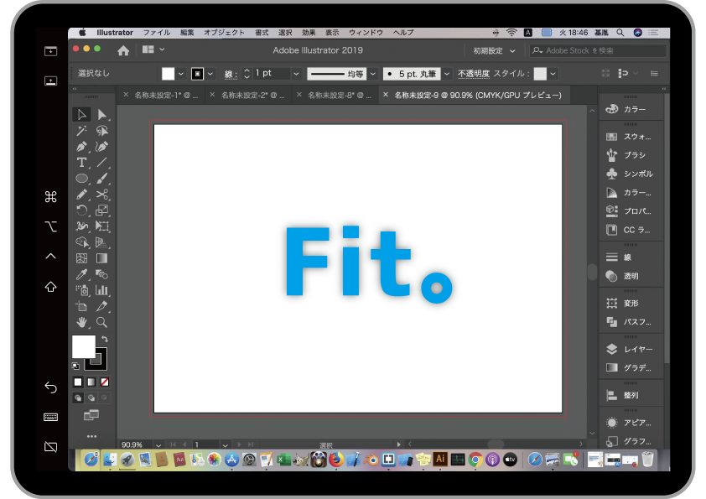Activate the Zoom magnifier tool
The width and height of the screenshot is (706, 499).
click(101, 322)
